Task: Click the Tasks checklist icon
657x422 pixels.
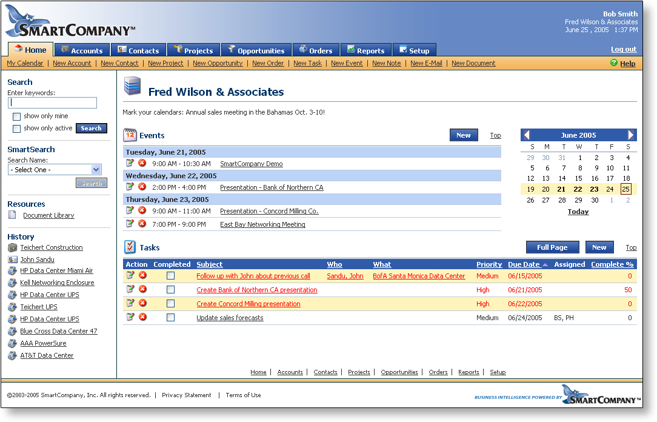Action: tap(130, 247)
